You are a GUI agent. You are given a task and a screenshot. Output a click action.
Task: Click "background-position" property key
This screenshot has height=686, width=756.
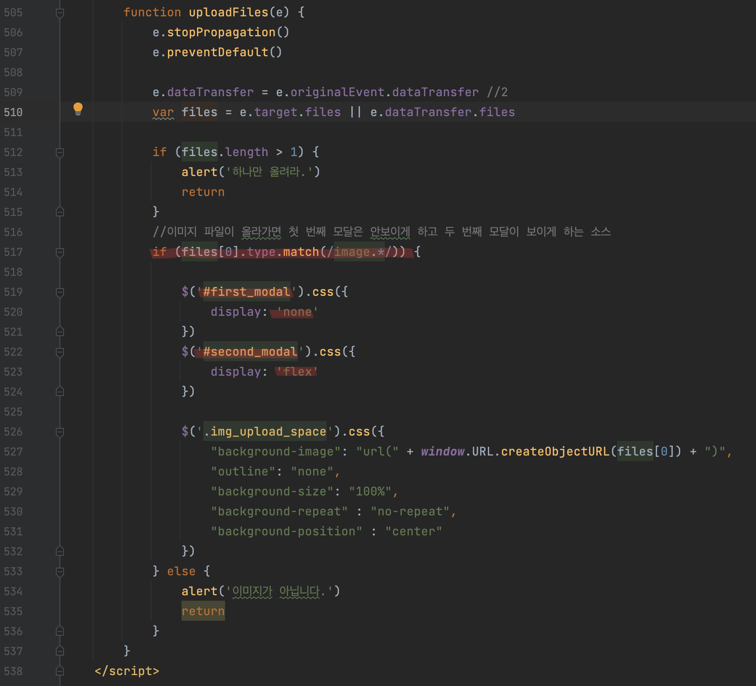coord(287,531)
